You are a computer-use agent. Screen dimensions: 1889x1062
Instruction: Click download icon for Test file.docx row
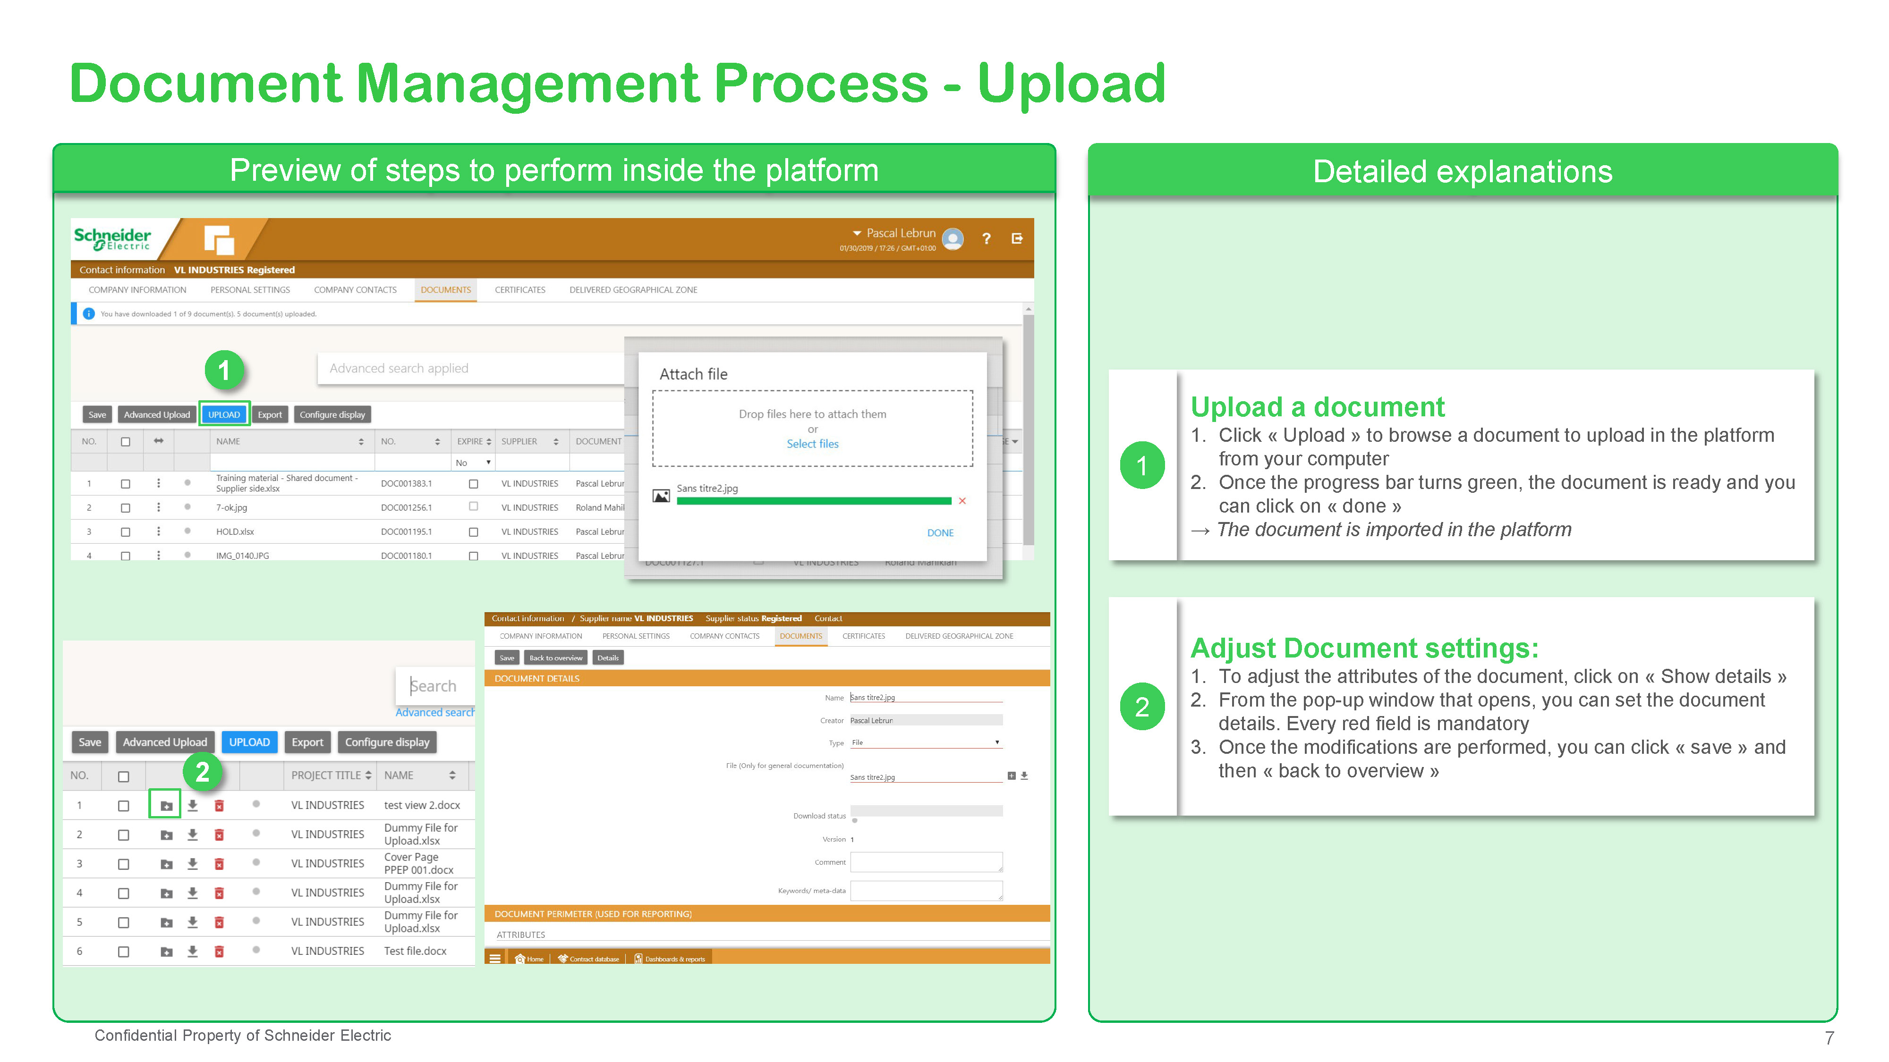pyautogui.click(x=192, y=952)
